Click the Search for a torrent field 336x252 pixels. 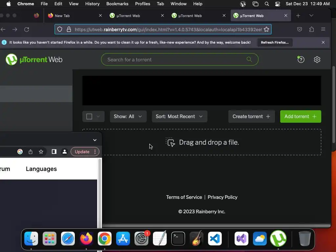click(179, 59)
